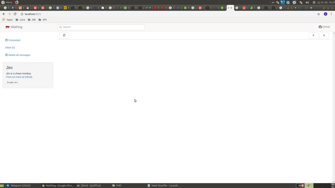Open the system Menu
The image size is (335, 188).
pos(7,2)
